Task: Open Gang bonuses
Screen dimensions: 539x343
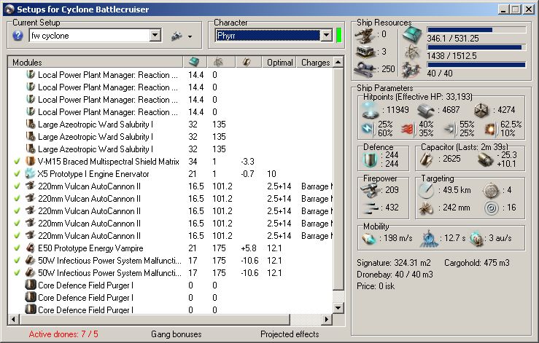Action: 176,334
